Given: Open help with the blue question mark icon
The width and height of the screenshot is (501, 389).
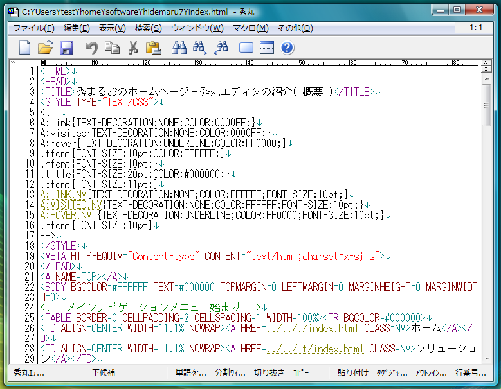Looking at the screenshot, I should (x=287, y=48).
